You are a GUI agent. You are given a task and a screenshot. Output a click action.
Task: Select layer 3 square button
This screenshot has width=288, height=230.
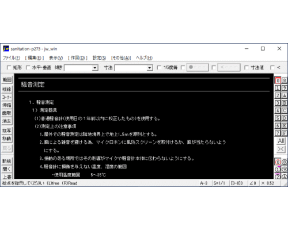tap(278, 103)
